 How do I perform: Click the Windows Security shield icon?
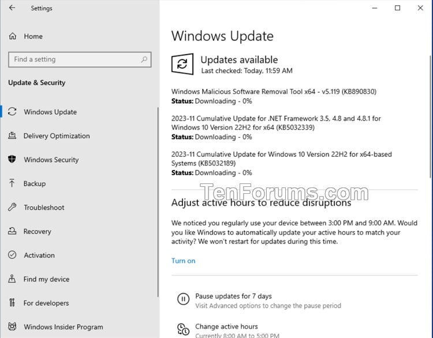coord(12,159)
